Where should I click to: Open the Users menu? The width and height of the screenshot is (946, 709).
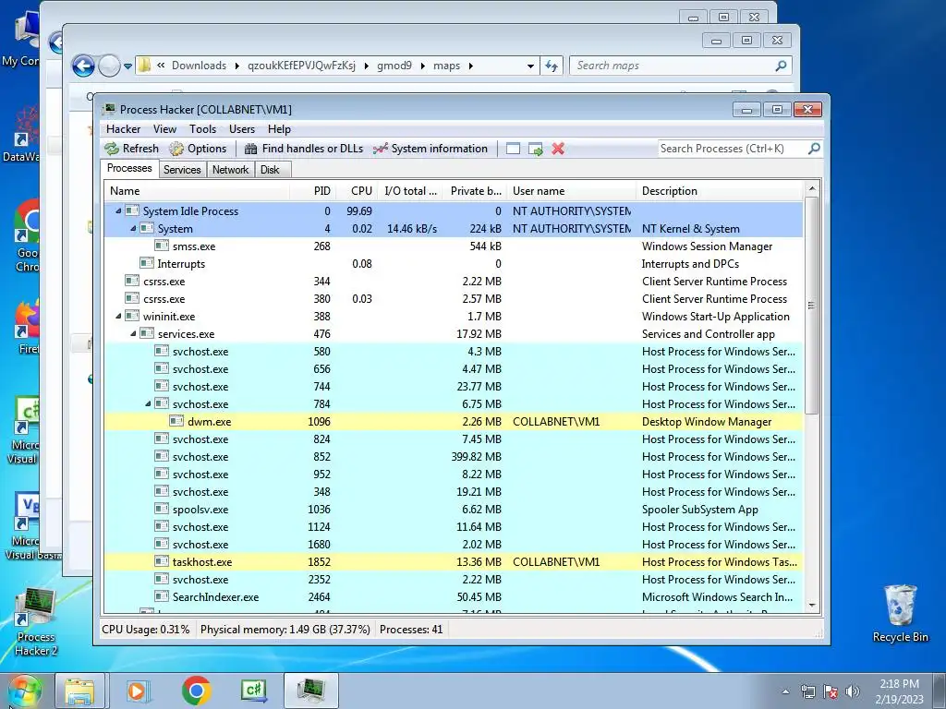(x=241, y=129)
